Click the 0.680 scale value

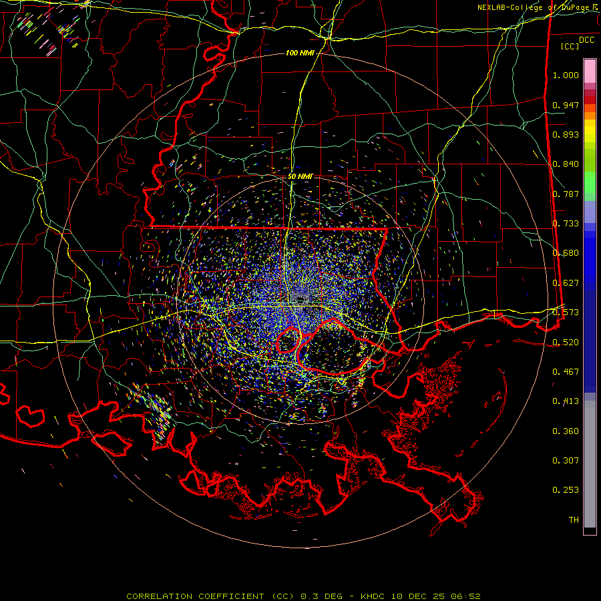coord(566,253)
